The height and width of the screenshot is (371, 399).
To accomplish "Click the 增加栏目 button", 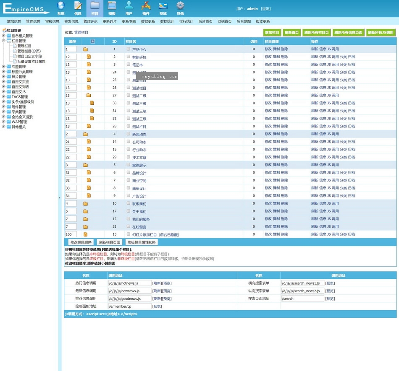I will click(x=272, y=33).
